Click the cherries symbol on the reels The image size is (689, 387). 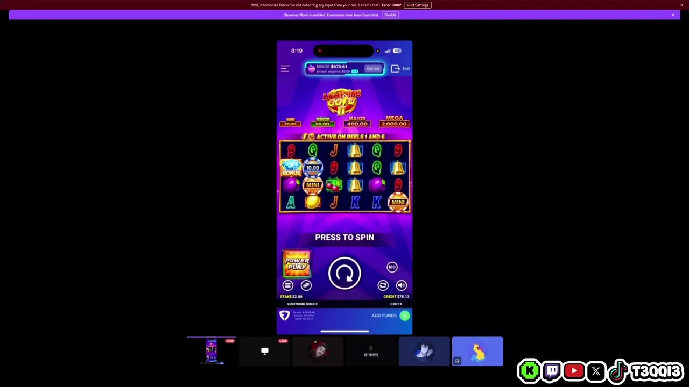click(x=334, y=185)
